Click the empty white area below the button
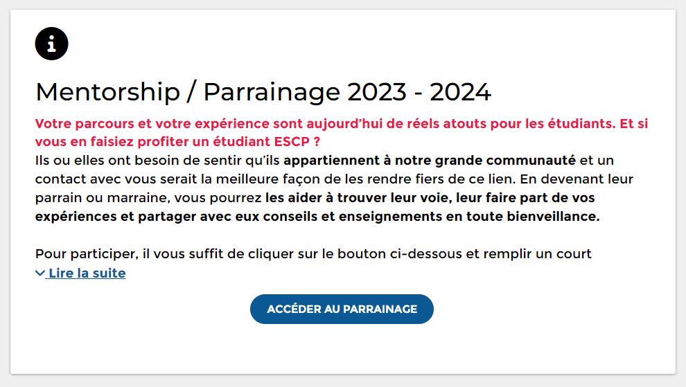Screen dimensions: 686x387 pos(342,348)
